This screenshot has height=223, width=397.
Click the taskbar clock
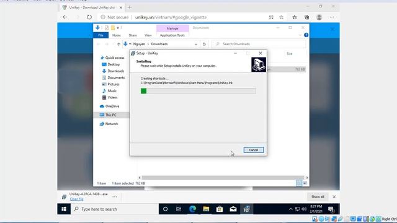[316, 209]
